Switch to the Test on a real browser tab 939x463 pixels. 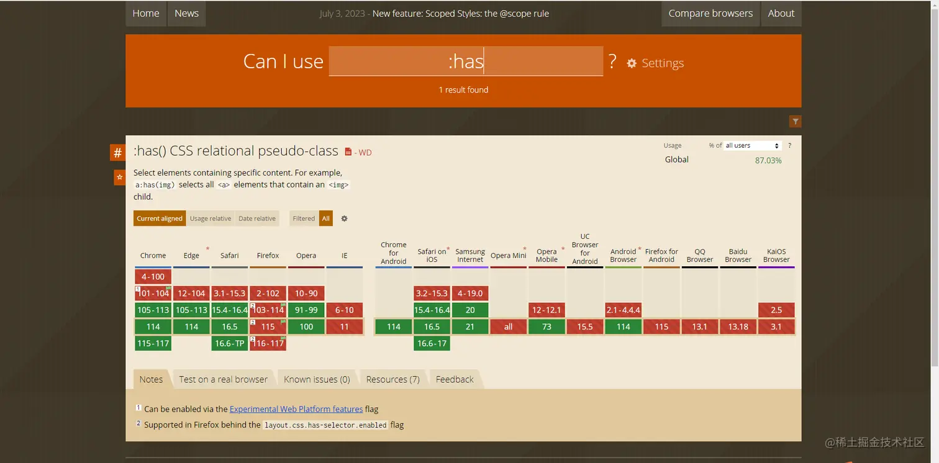click(224, 379)
